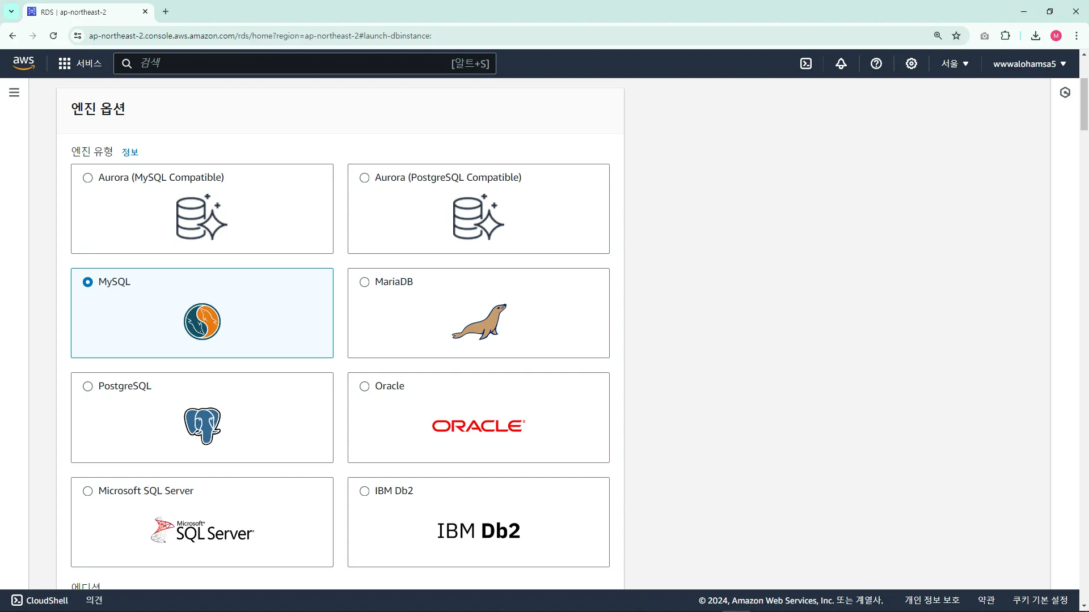Open the settings gear in AWS header

[x=911, y=63]
